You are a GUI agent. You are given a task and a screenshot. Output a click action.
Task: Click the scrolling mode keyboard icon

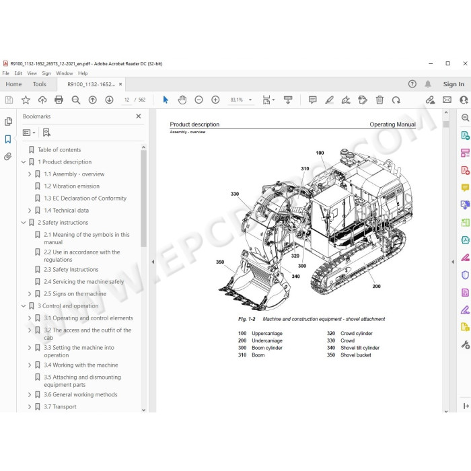pyautogui.click(x=288, y=100)
